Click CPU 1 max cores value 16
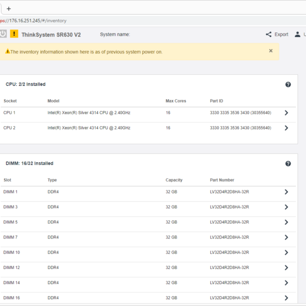The width and height of the screenshot is (306, 306). click(168, 112)
